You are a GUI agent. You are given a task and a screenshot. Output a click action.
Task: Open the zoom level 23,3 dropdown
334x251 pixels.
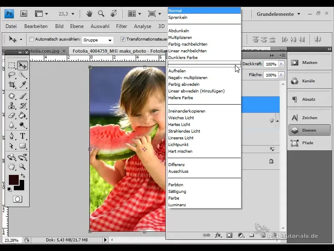click(73, 14)
